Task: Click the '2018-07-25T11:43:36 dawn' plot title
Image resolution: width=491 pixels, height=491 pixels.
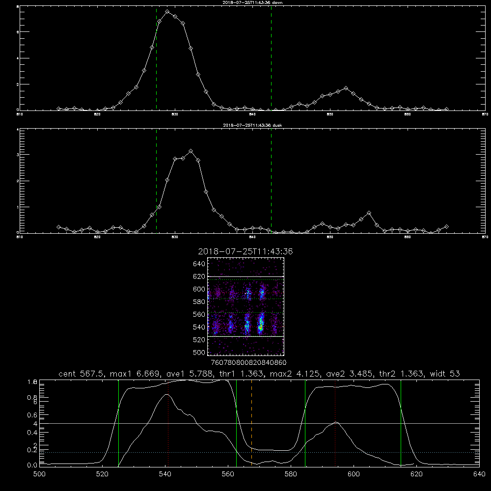Action: click(252, 2)
